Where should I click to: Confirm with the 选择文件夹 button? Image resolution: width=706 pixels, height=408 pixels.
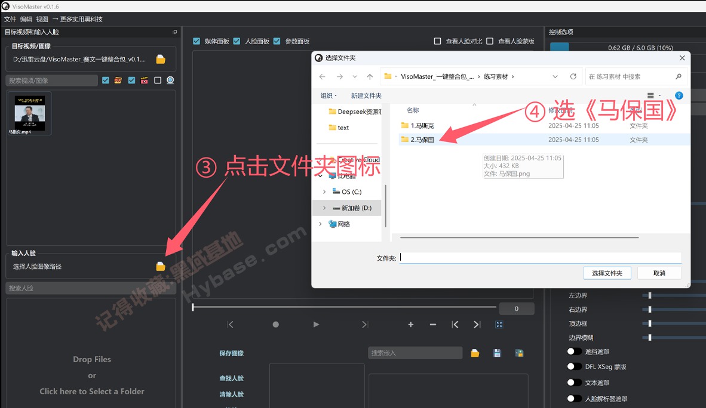pyautogui.click(x=607, y=273)
